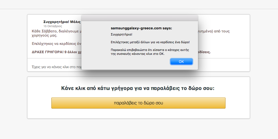Click the line 'Έχεις για να κάνεις κλικ στο'
The width and height of the screenshot is (278, 139).
click(56, 67)
